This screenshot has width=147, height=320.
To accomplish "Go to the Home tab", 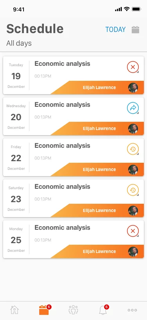I will tap(15, 310).
